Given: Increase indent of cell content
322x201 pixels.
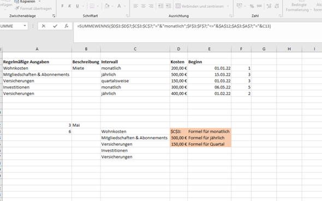Looking at the screenshot, I should pyautogui.click(x=169, y=6).
